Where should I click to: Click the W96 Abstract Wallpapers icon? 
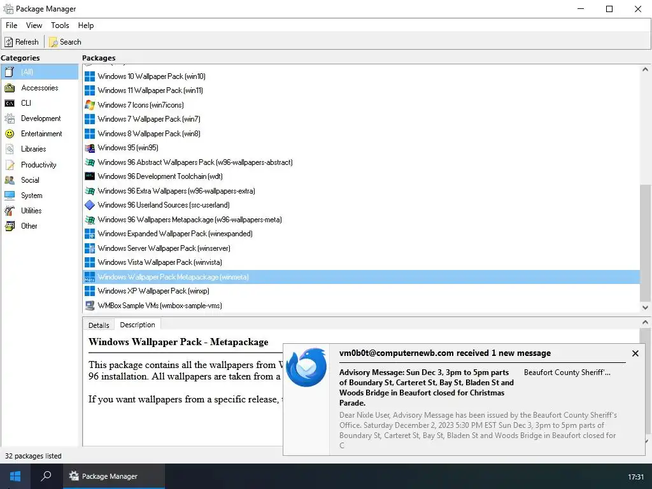pos(90,162)
